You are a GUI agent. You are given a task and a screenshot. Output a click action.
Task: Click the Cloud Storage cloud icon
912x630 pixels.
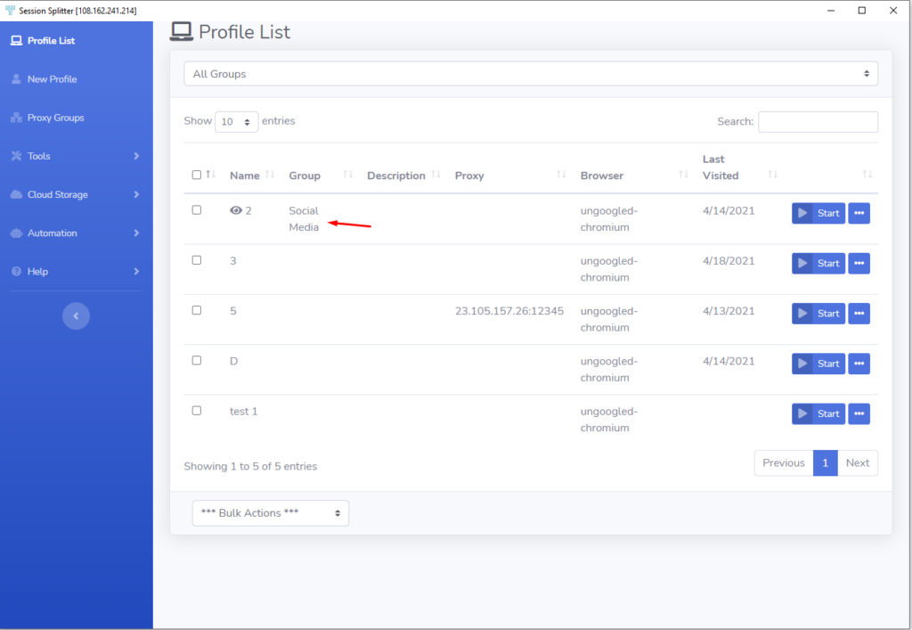[16, 194]
